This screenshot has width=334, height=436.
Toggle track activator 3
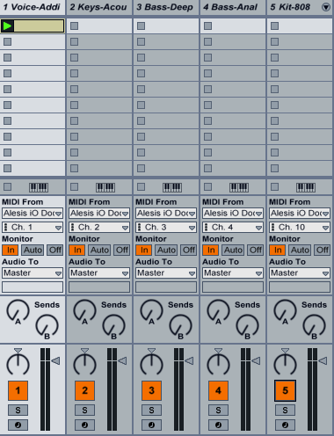[151, 390]
